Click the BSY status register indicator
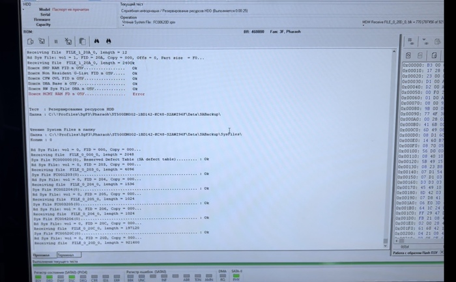 tap(38, 278)
